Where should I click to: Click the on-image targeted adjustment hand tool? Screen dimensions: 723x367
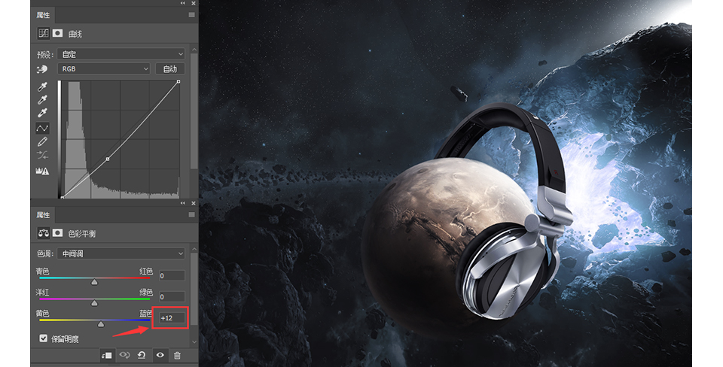[42, 69]
